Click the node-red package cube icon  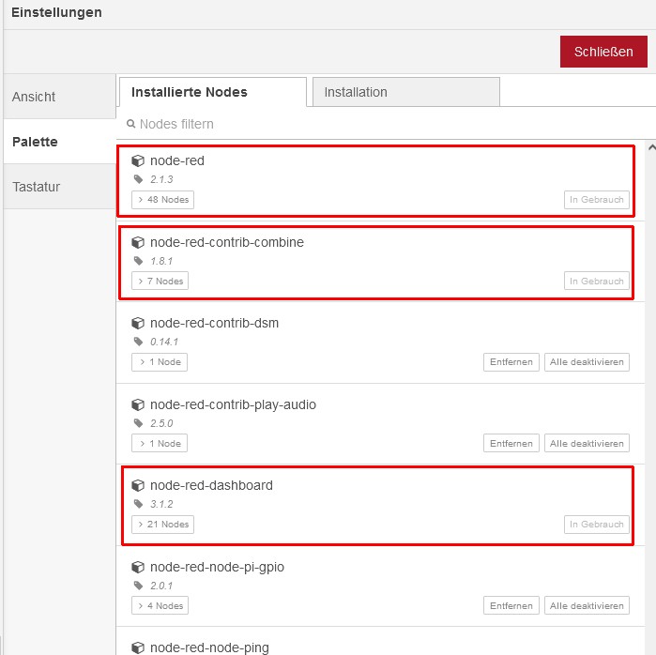tap(138, 160)
